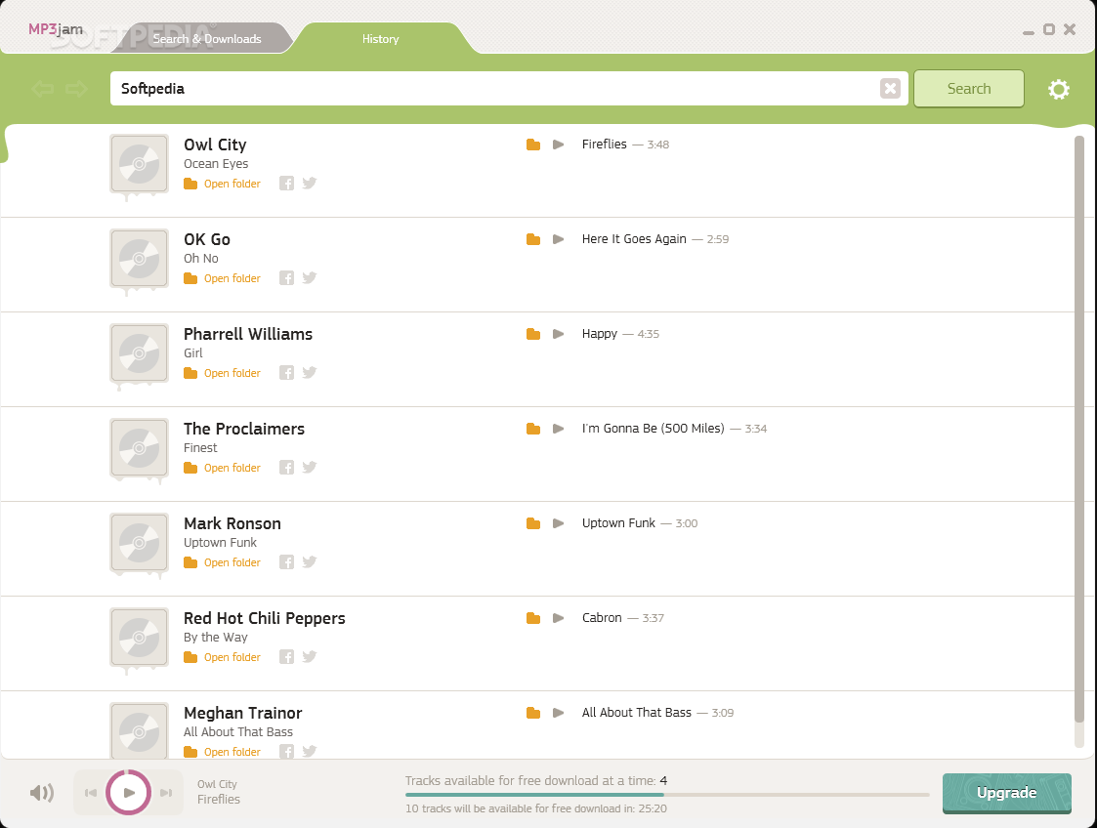Click the Red Hot Chili Peppers name
This screenshot has width=1097, height=828.
265,618
